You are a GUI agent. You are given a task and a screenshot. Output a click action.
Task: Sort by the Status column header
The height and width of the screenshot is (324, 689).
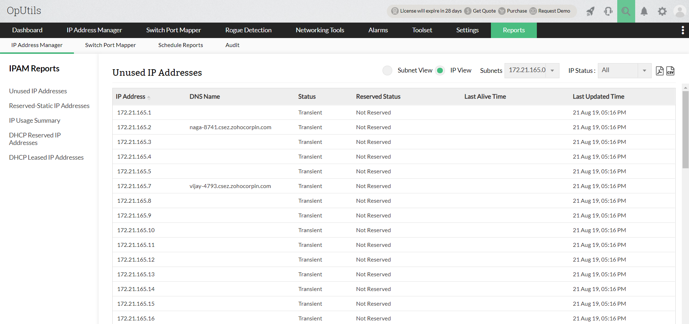coord(307,97)
